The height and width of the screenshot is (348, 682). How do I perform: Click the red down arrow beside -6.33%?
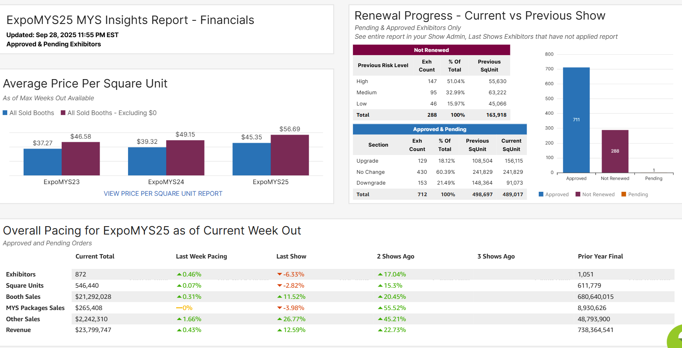pos(279,274)
